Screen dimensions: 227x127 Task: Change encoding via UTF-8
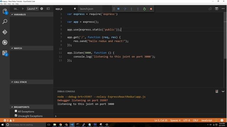[x=187, y=120]
